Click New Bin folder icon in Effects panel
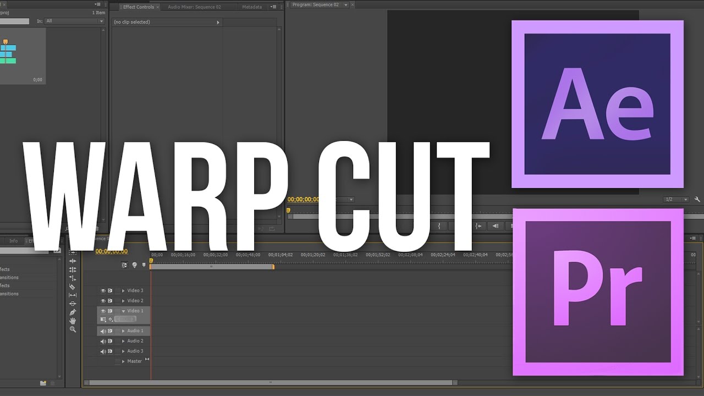This screenshot has width=704, height=396. pos(43,383)
